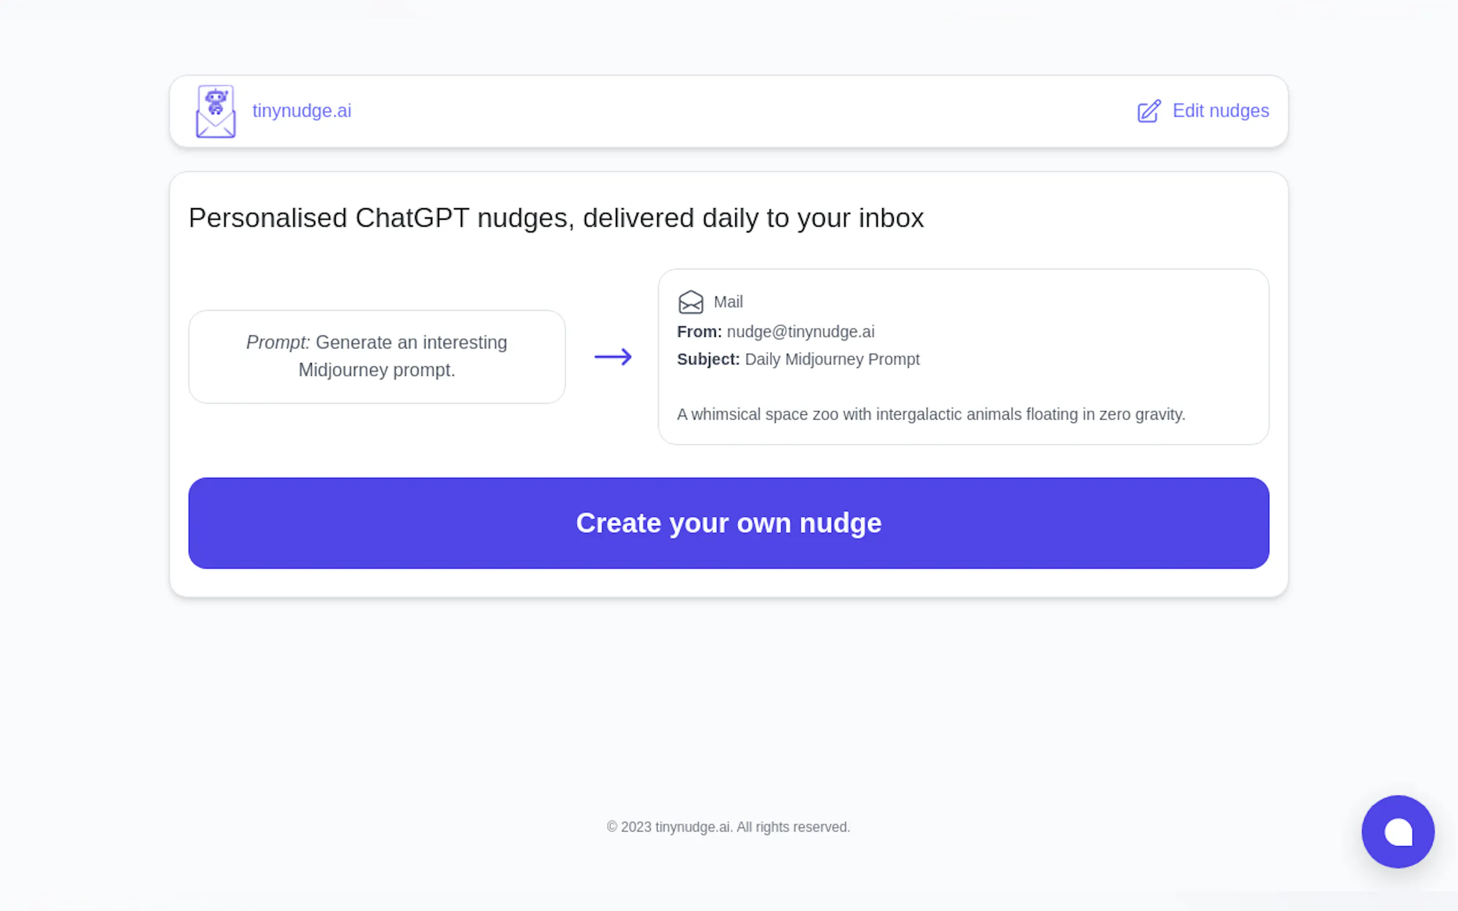Click empty space in the header bar
The height and width of the screenshot is (911, 1458).
pyautogui.click(x=723, y=111)
